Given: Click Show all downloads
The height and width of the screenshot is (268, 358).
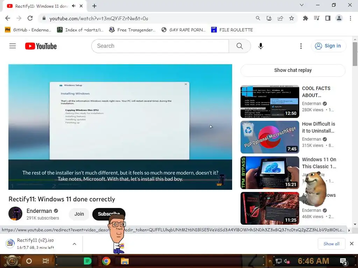Looking at the screenshot, I should [x=331, y=244].
